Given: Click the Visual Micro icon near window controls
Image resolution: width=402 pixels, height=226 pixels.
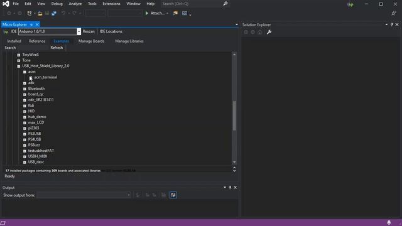Looking at the screenshot, I should point(350,4).
